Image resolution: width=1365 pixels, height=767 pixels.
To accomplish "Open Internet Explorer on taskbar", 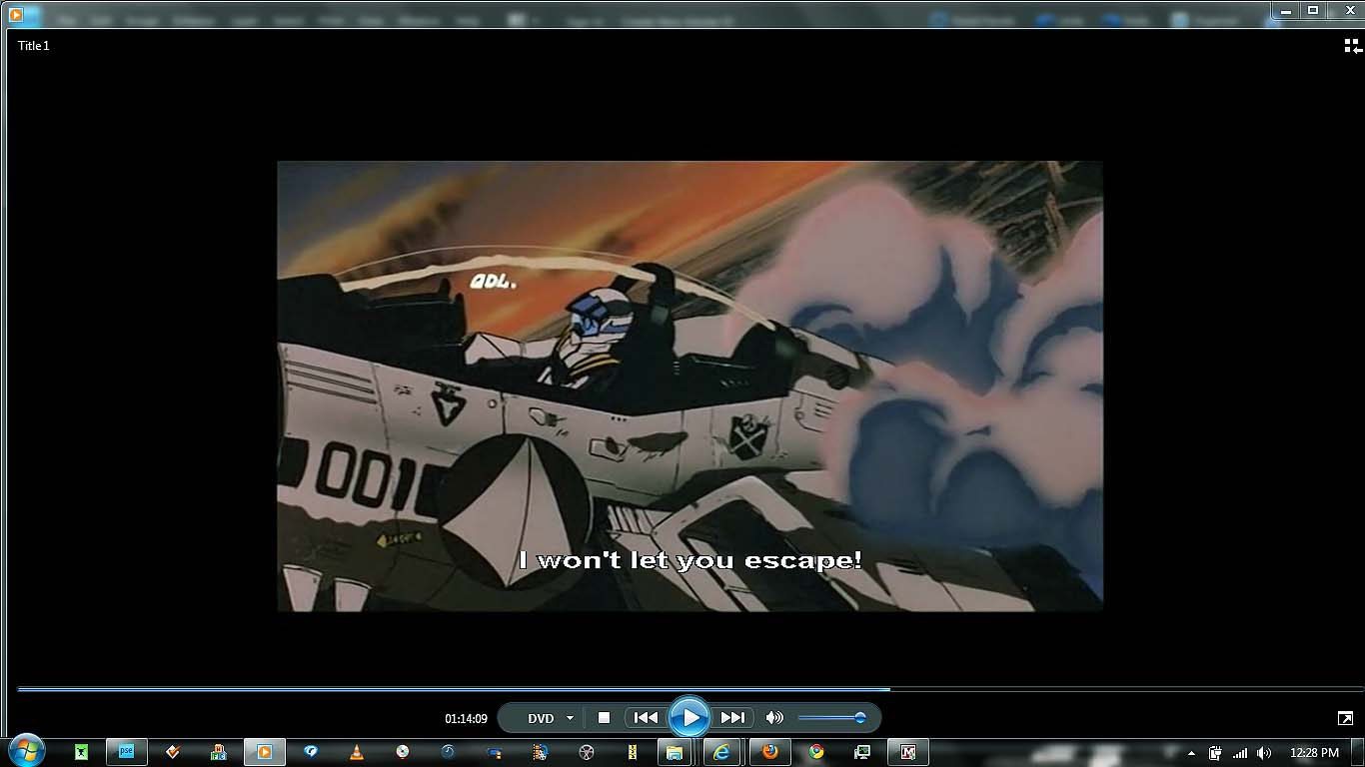I will pyautogui.click(x=720, y=752).
